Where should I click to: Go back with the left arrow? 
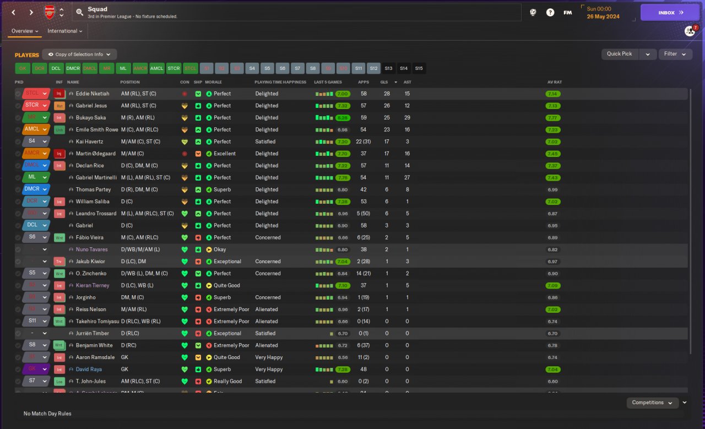click(14, 12)
